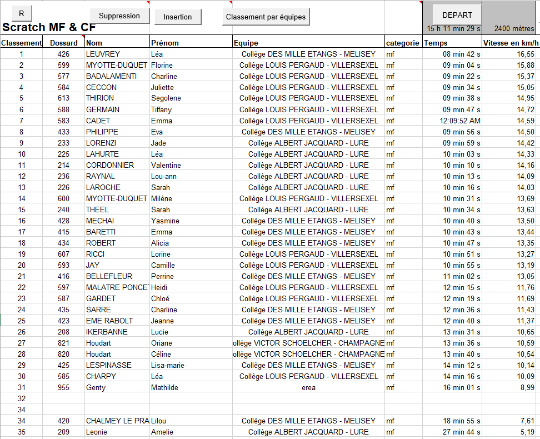Select the RICCI name cell
Image resolution: width=540 pixels, height=439 pixels.
(117, 254)
